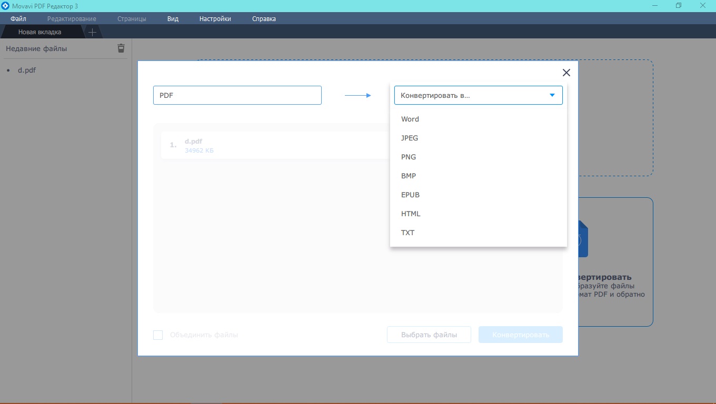The image size is (716, 404).
Task: Pick TXT as the target format
Action: click(x=407, y=233)
